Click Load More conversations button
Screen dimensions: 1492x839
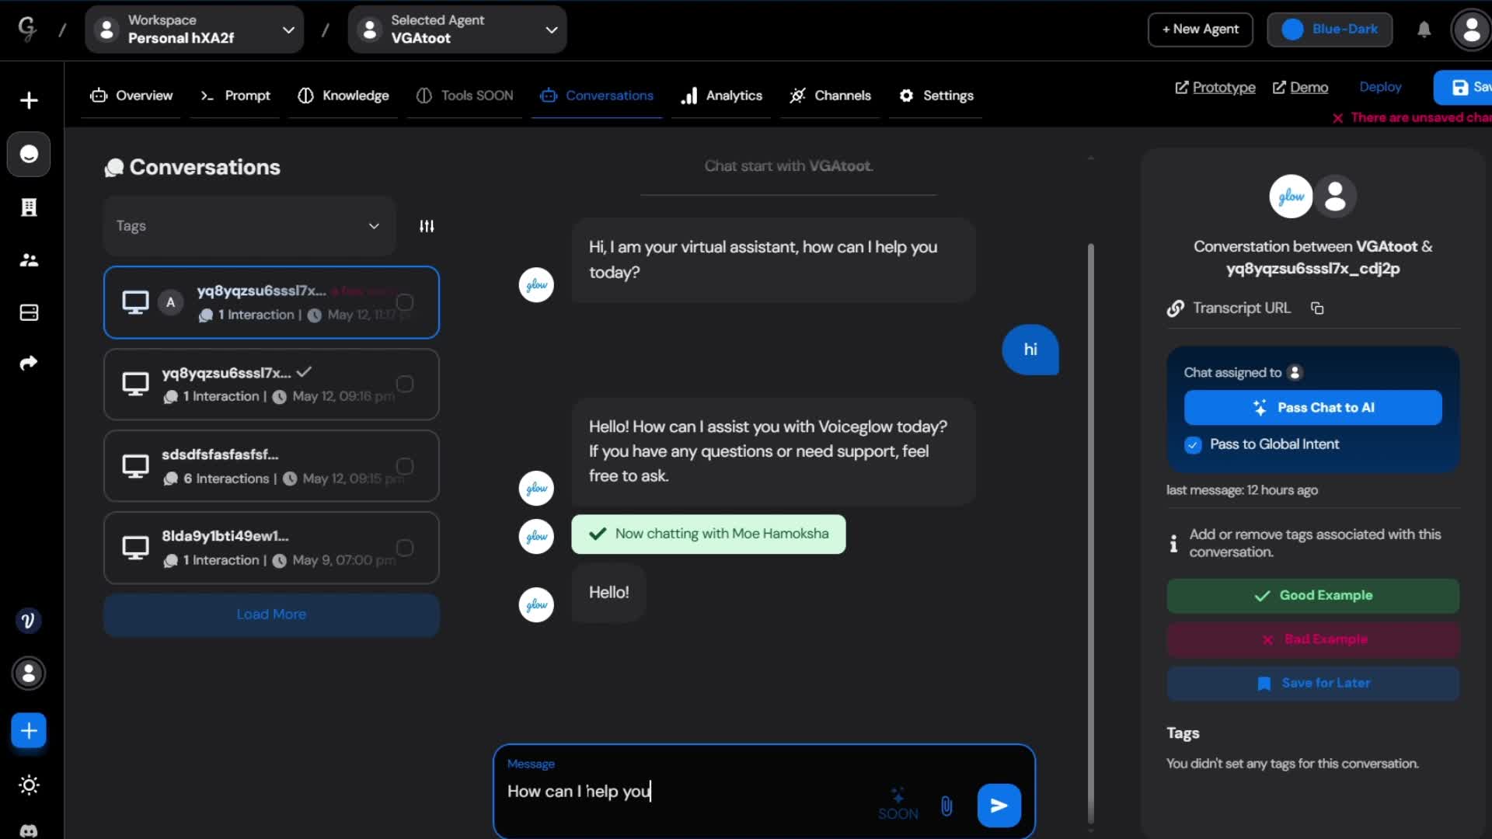[271, 614]
